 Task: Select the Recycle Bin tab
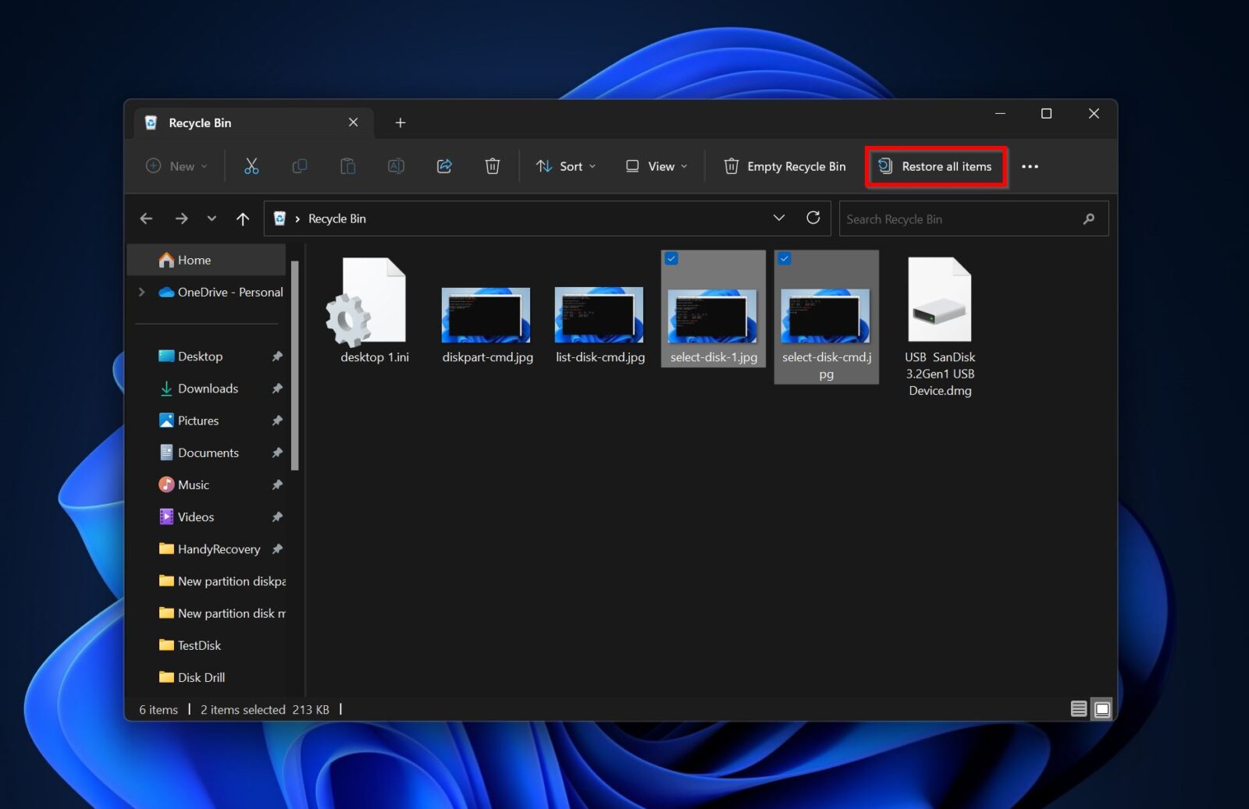pos(200,122)
